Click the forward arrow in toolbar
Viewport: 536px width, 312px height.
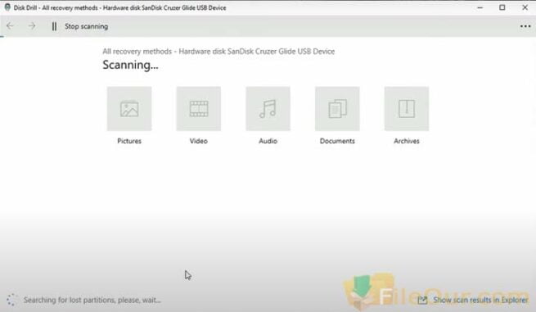coord(32,26)
